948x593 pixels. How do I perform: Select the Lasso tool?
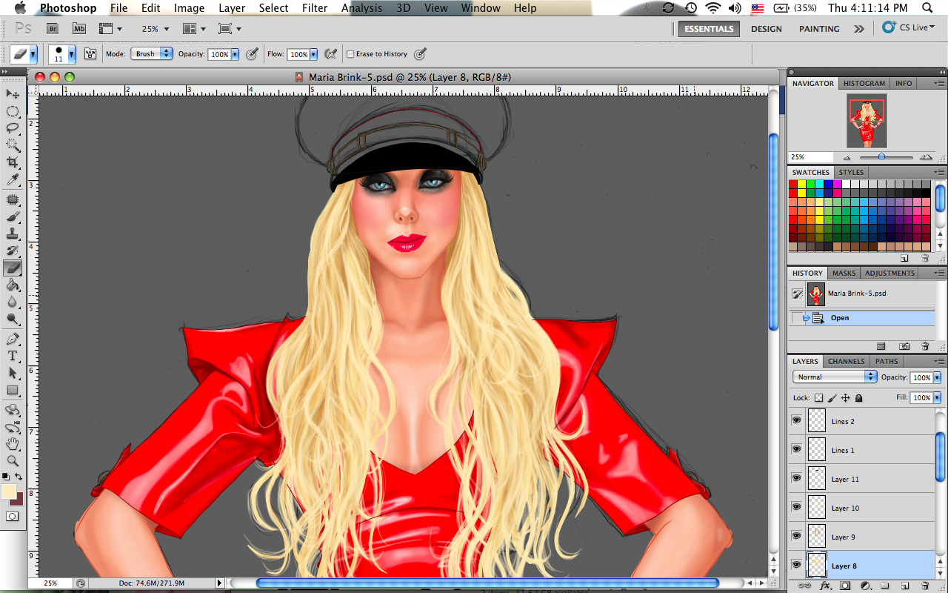tap(13, 127)
